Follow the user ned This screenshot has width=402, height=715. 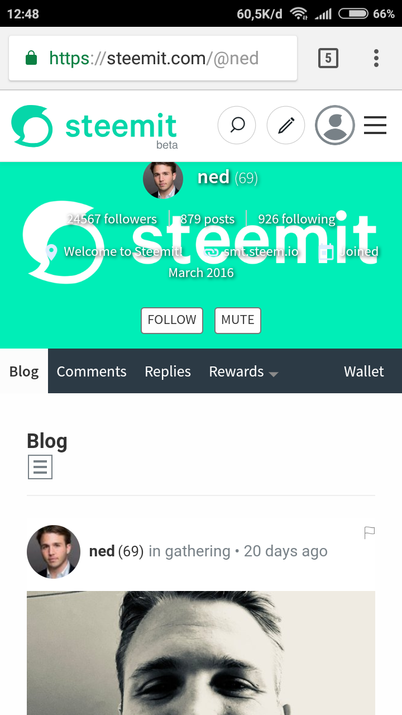pos(171,320)
